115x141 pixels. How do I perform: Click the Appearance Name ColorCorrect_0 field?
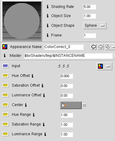coord(64,47)
